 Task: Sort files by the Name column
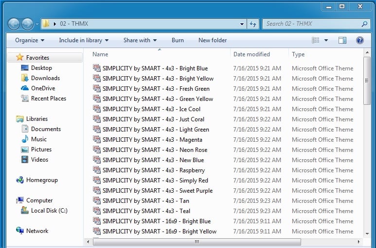(x=100, y=54)
